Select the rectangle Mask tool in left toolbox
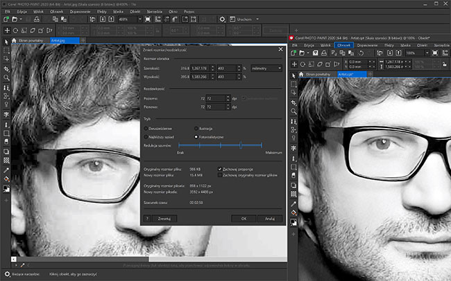The image size is (451, 281). click(x=6, y=51)
